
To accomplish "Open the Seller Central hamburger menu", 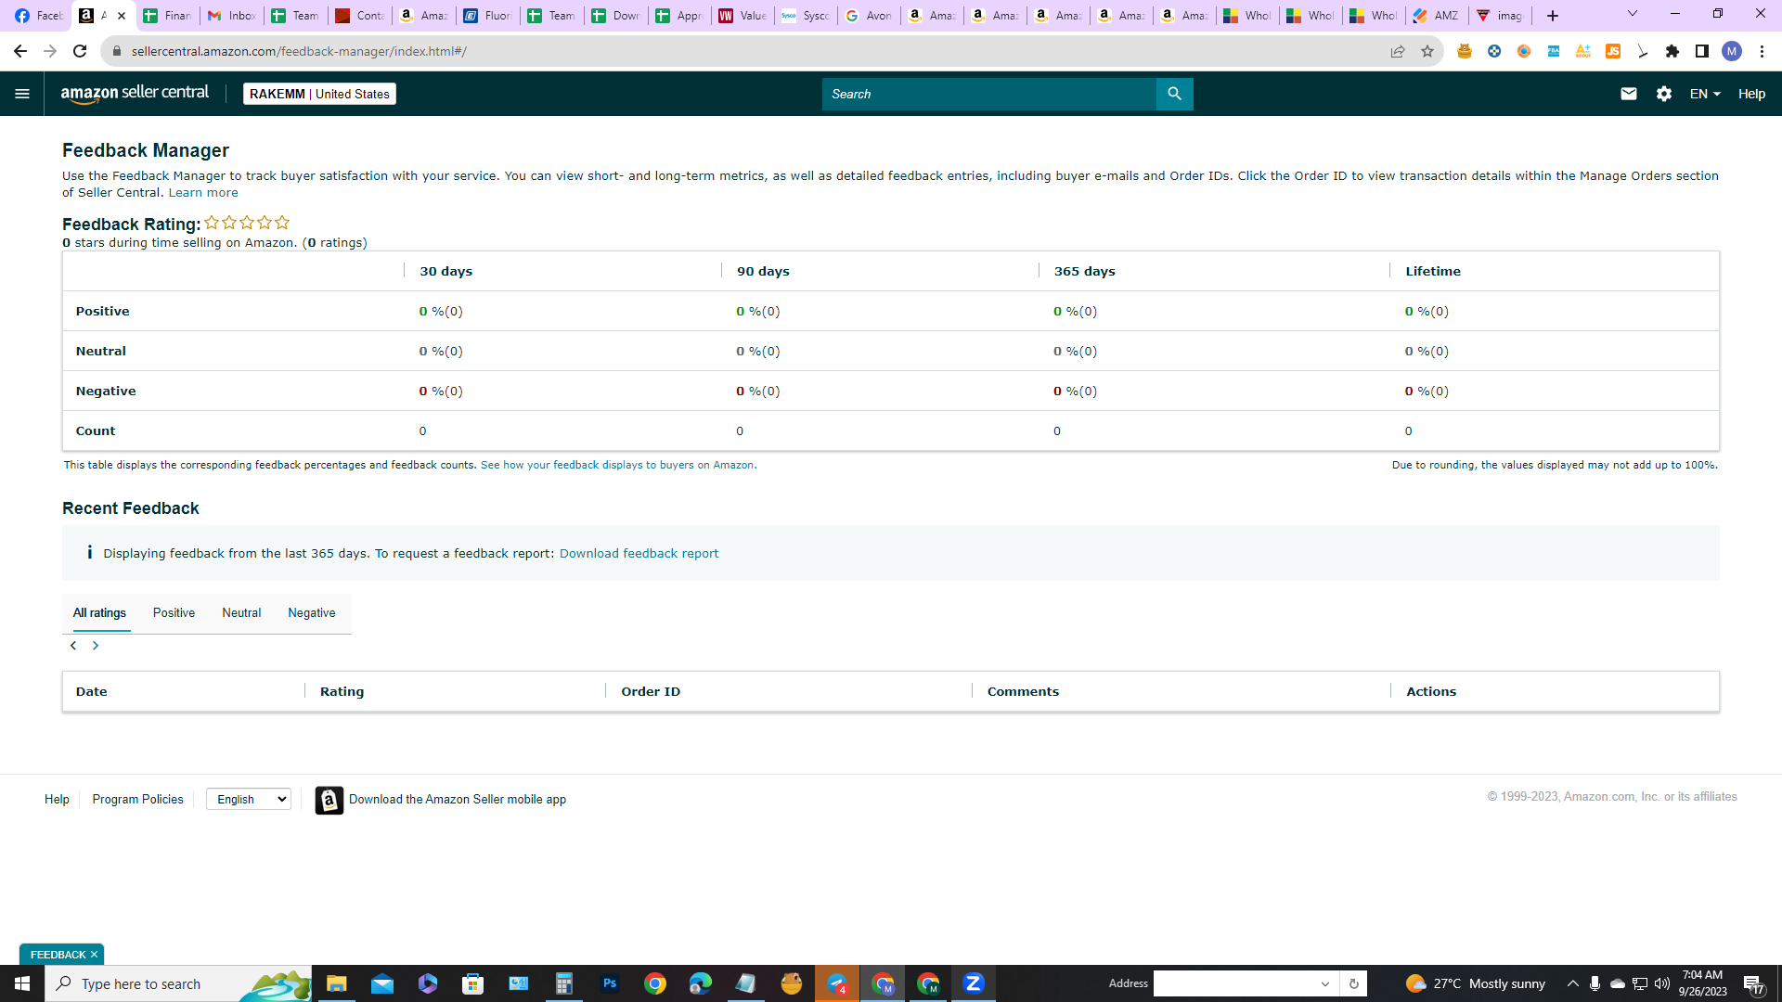I will 22,94.
